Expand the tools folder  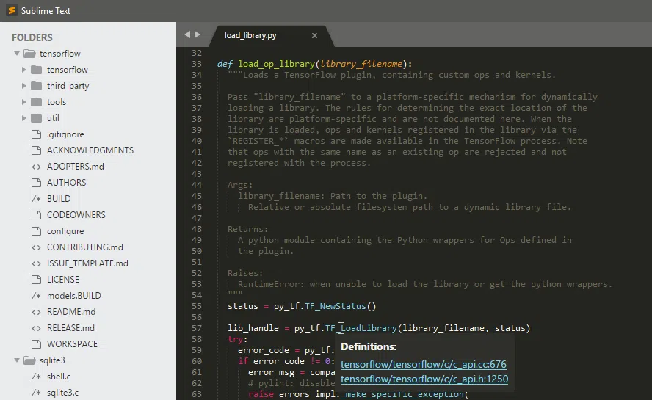click(x=24, y=102)
